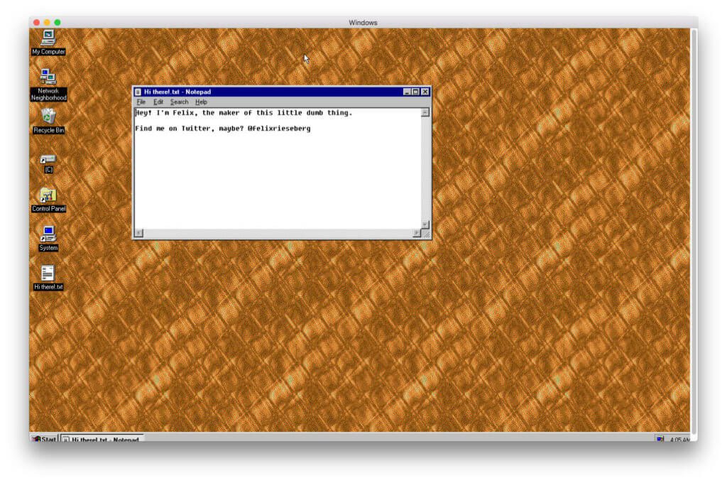The width and height of the screenshot is (727, 483).
Task: Open the Control Panel desktop icon
Action: click(x=48, y=195)
